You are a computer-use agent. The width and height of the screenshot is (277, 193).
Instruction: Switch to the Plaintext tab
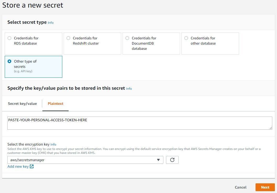[x=55, y=104]
